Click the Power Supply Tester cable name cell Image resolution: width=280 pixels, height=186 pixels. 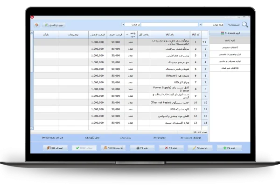(170, 89)
